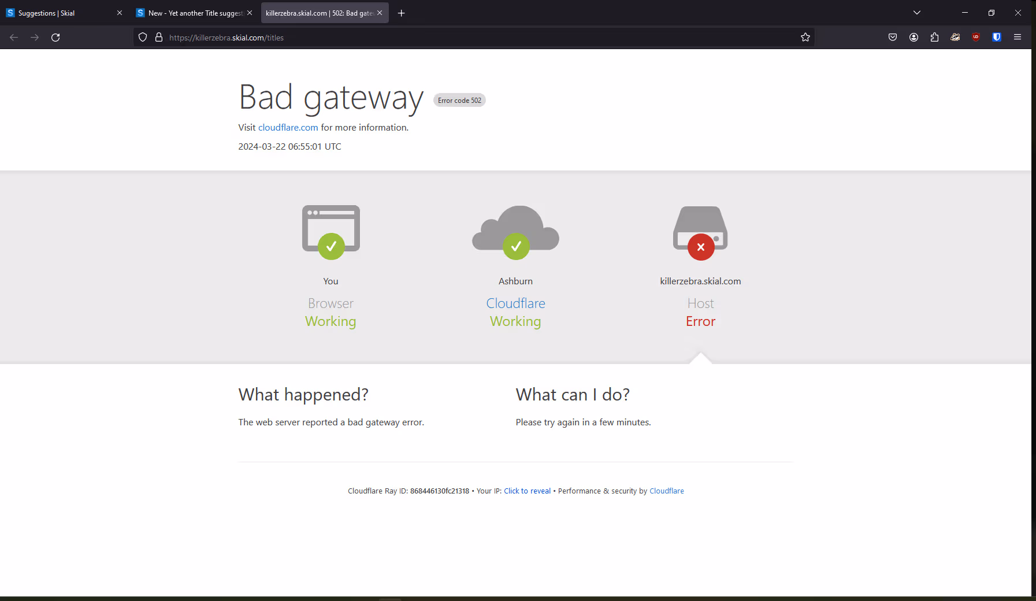Go back to the previous page
Image resolution: width=1036 pixels, height=601 pixels.
(14, 38)
